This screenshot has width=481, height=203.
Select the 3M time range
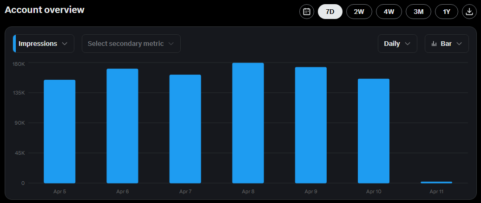pyautogui.click(x=418, y=12)
